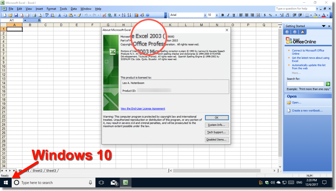Click the Tech Support button
336x191 pixels.
click(217, 132)
